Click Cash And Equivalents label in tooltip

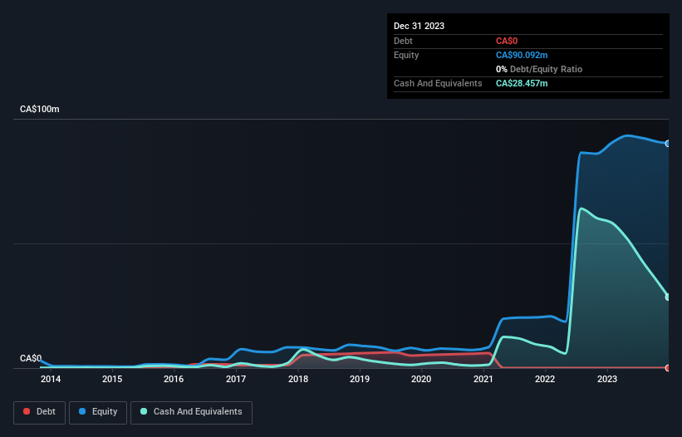tap(438, 83)
